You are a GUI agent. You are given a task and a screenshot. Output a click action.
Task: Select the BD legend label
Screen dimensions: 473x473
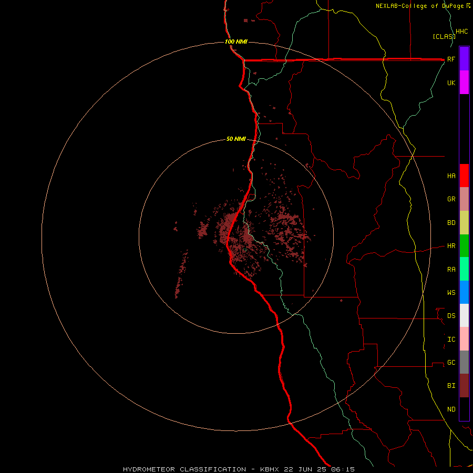click(x=451, y=223)
